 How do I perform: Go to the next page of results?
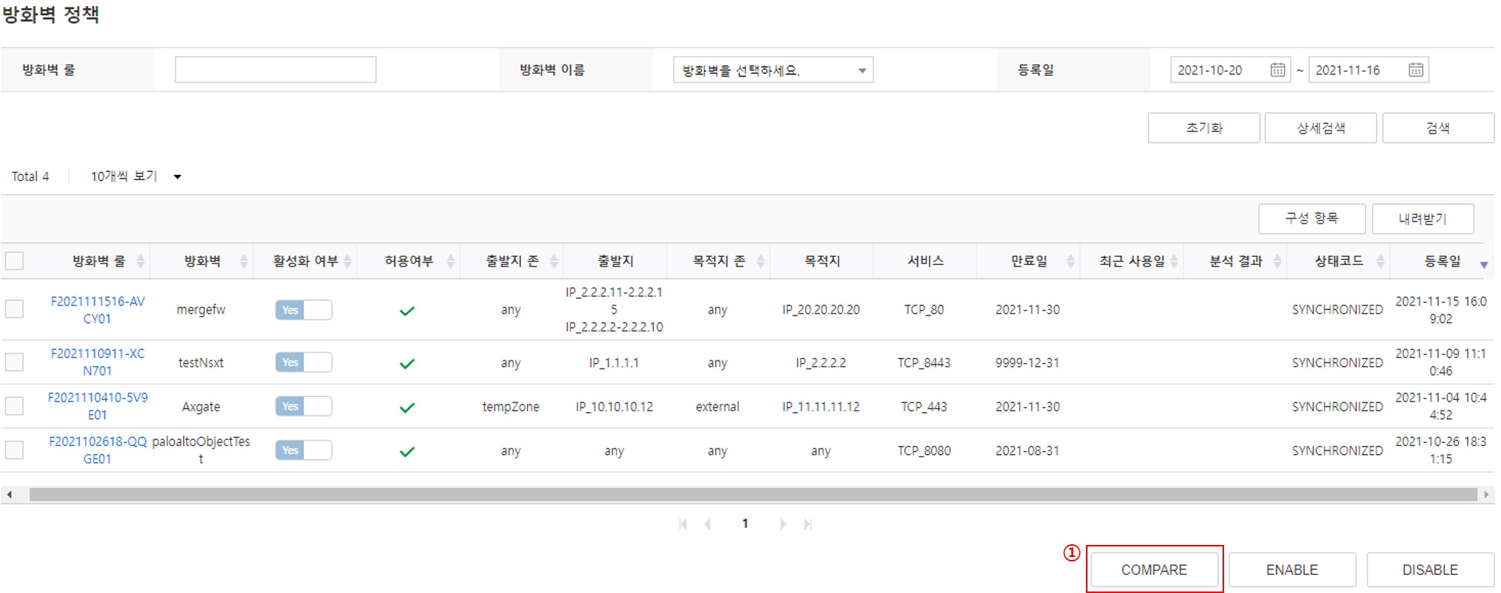point(783,524)
